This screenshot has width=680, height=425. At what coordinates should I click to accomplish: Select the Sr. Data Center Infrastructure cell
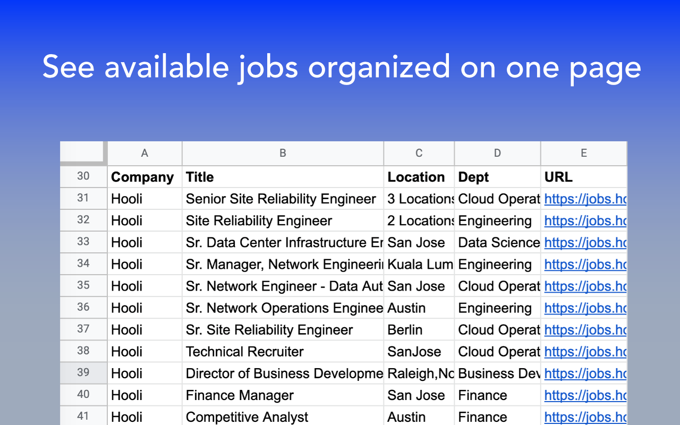[283, 242]
